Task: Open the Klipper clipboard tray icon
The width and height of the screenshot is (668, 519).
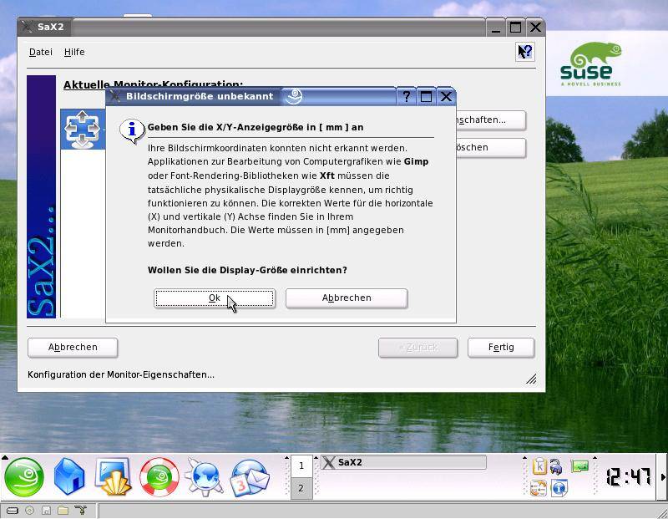Action: pos(539,466)
